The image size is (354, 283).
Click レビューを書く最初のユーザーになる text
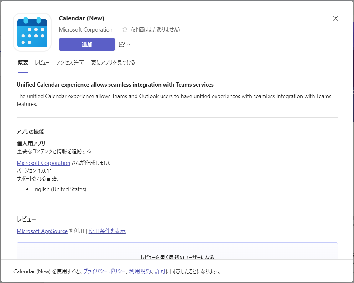[177, 257]
